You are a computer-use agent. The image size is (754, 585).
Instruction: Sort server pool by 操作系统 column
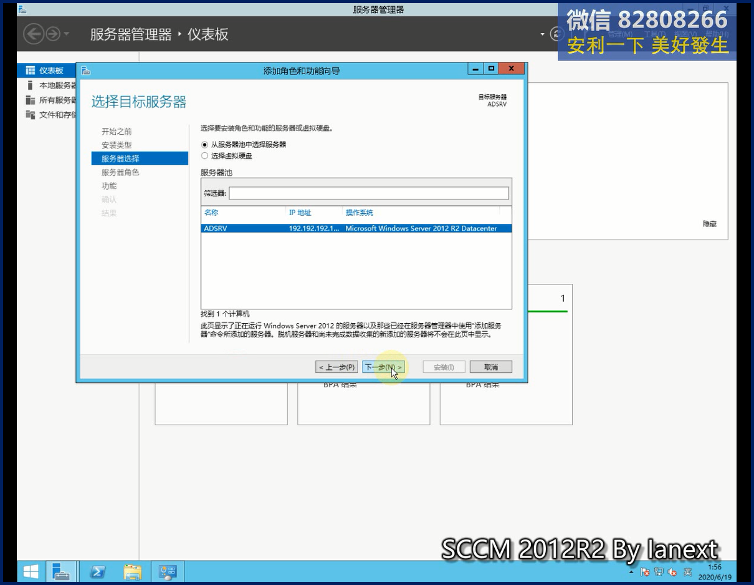(x=360, y=213)
